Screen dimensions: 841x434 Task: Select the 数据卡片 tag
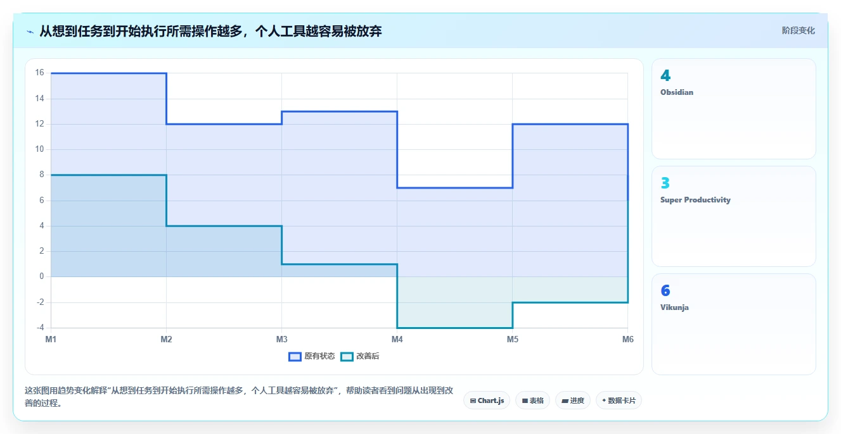point(619,400)
